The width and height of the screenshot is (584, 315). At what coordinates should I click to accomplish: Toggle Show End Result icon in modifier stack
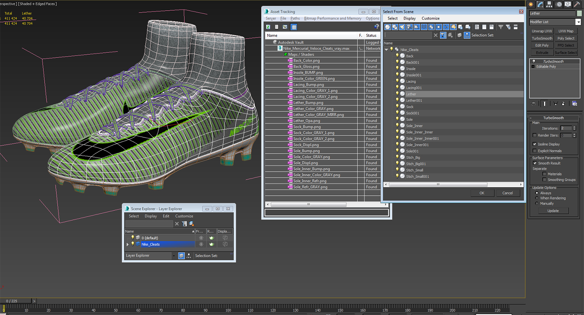pyautogui.click(x=545, y=103)
